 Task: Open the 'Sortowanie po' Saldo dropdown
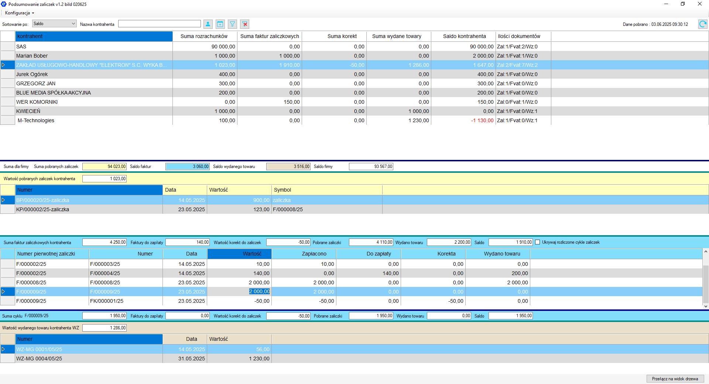(54, 24)
